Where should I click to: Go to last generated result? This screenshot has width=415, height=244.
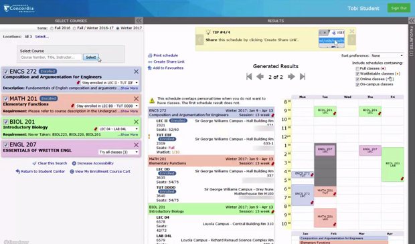[x=303, y=77]
